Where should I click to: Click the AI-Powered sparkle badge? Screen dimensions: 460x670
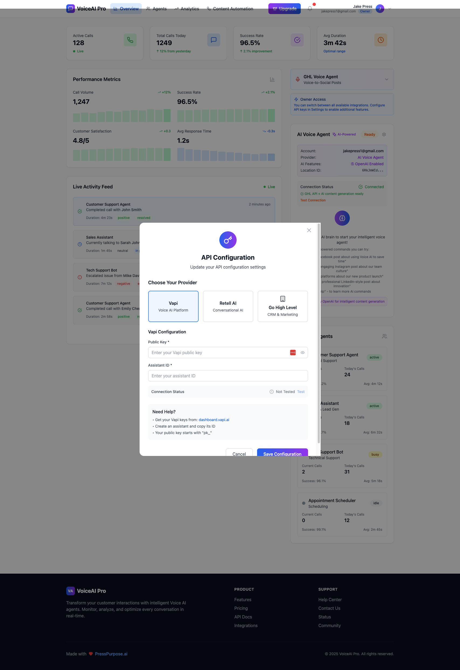coord(344,134)
